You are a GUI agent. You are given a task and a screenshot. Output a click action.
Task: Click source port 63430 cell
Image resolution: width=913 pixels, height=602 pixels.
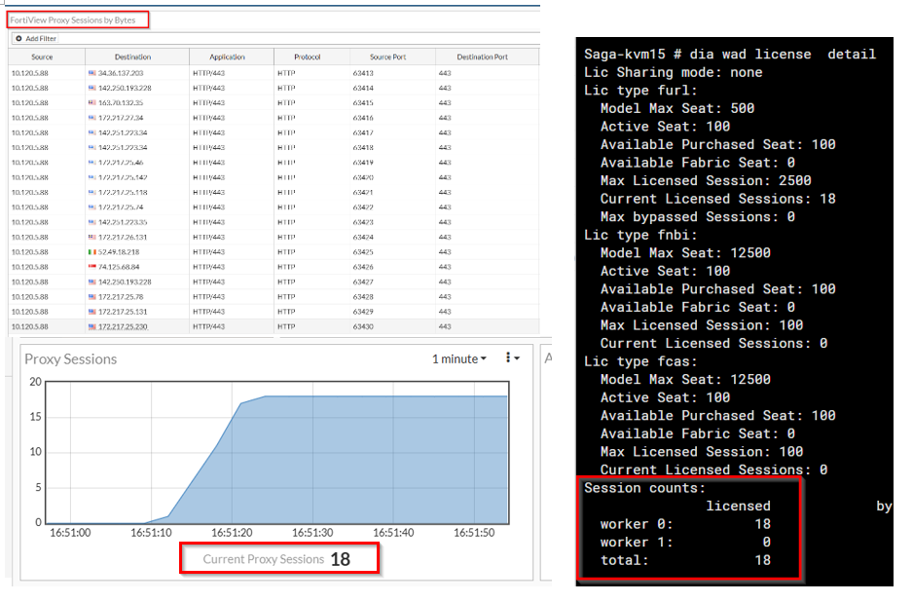click(363, 327)
